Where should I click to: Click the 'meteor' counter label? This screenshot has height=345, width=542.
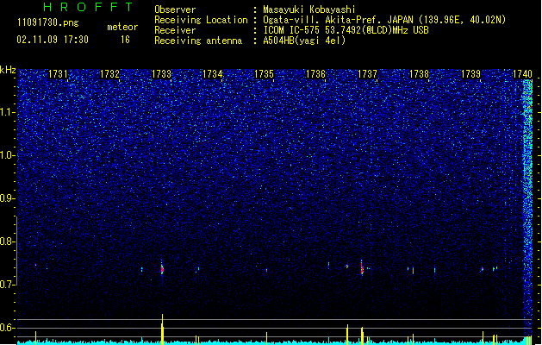[122, 27]
